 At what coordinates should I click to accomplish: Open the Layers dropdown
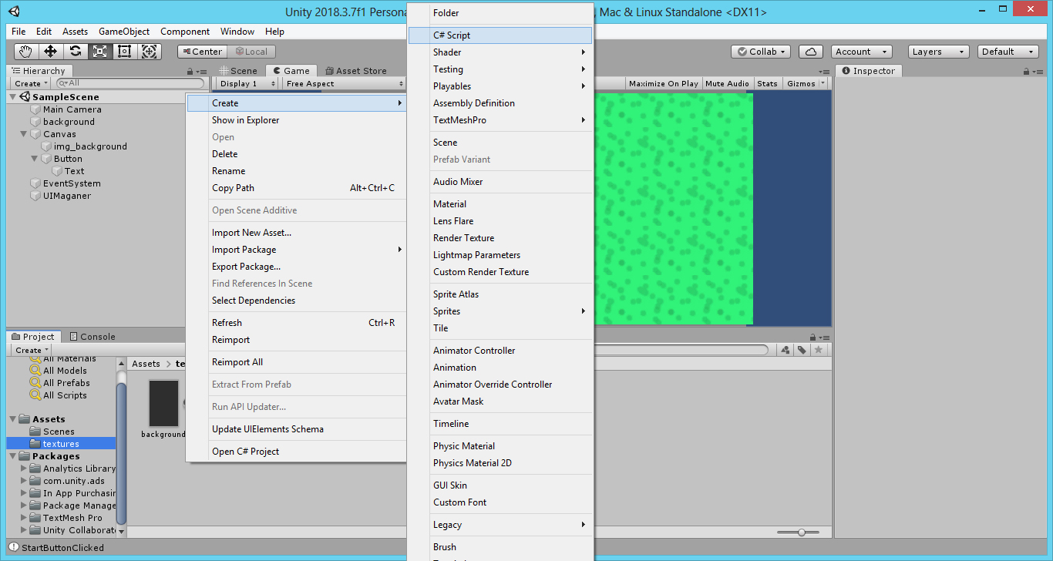[x=937, y=52]
